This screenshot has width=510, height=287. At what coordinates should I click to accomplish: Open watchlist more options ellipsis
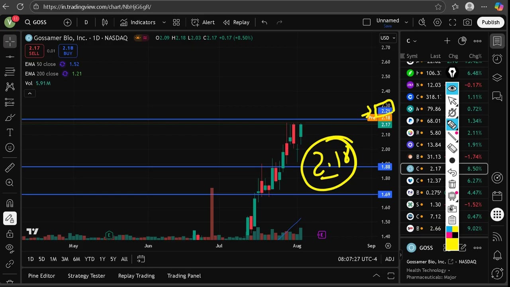tap(477, 41)
